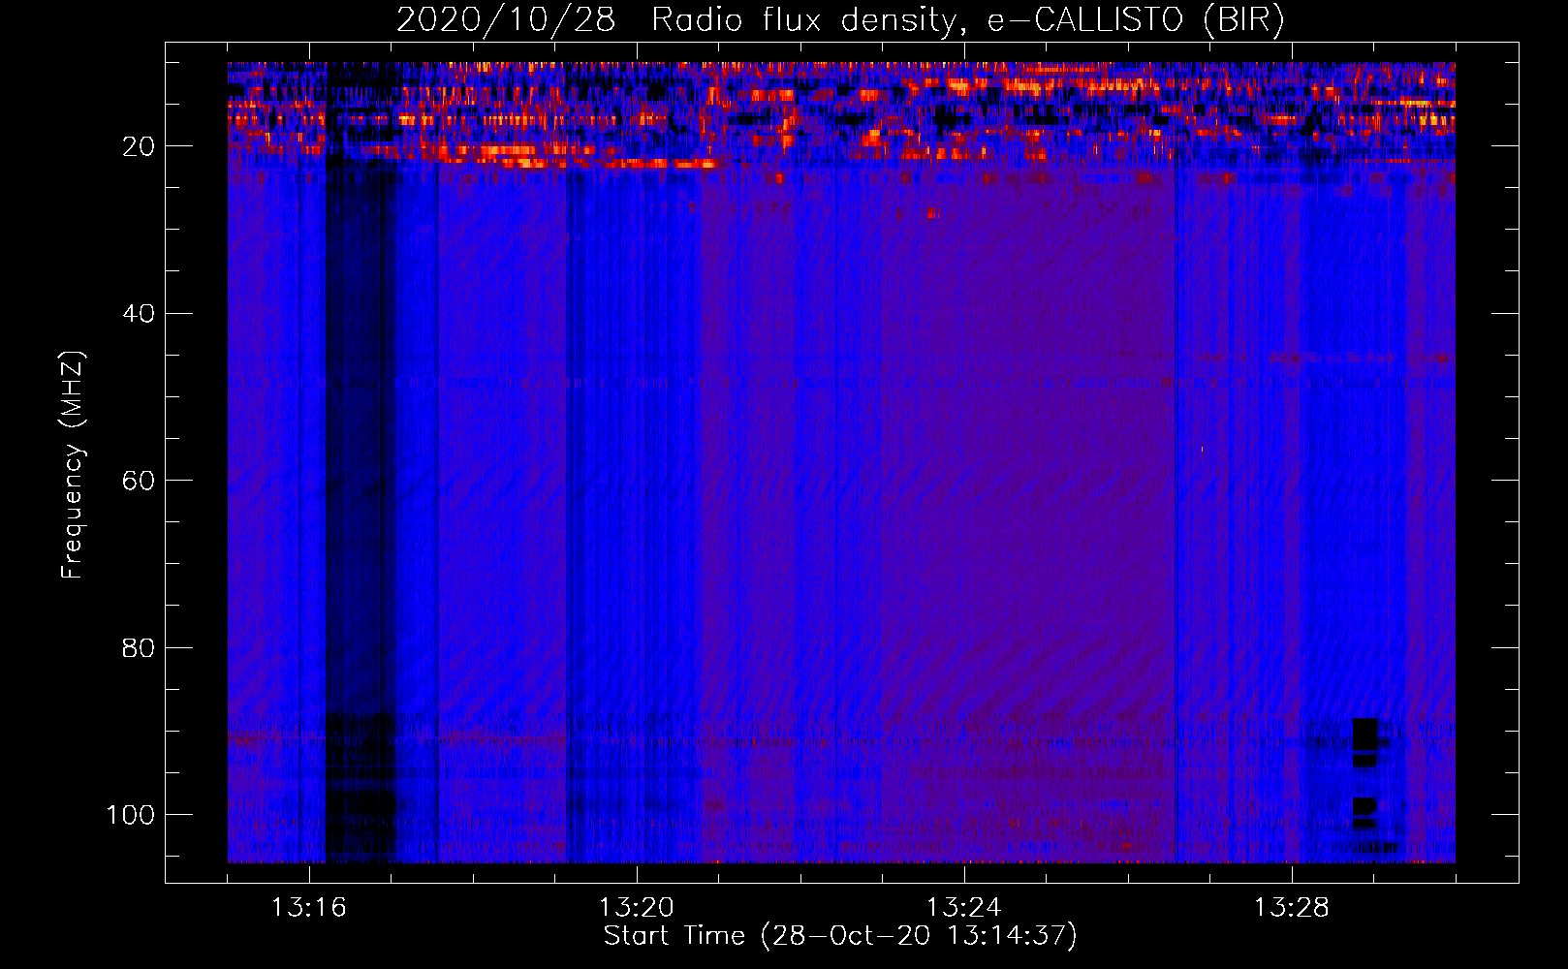
Task: Click the 'Frequency (MHZ)' y-axis label
Action: coord(73,465)
